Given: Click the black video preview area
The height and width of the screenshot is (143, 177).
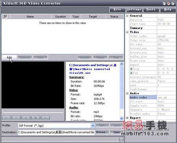Looking at the screenshot, I should [33, 85].
